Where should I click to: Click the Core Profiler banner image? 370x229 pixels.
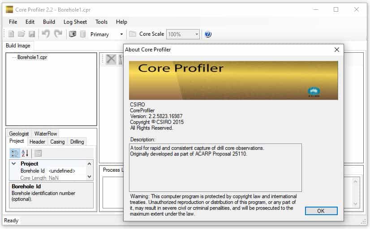[233, 81]
